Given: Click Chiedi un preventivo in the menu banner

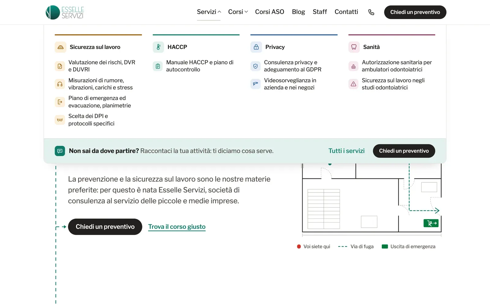Looking at the screenshot, I should [x=404, y=151].
